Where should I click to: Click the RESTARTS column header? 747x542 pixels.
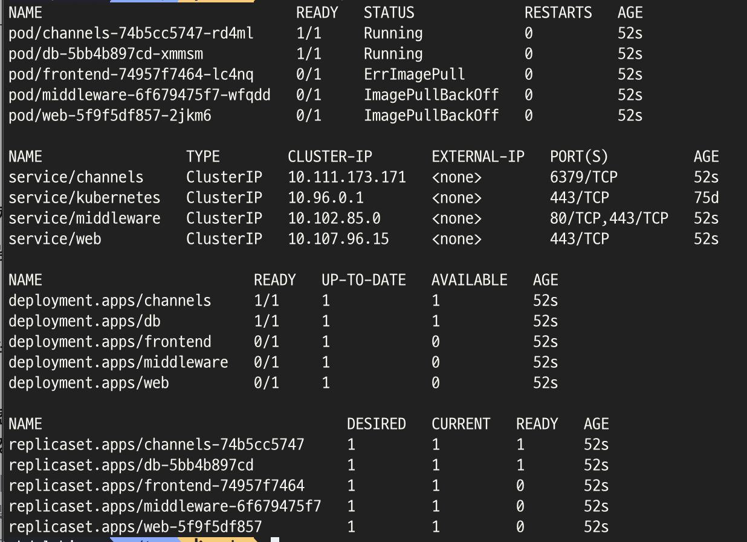(x=558, y=13)
